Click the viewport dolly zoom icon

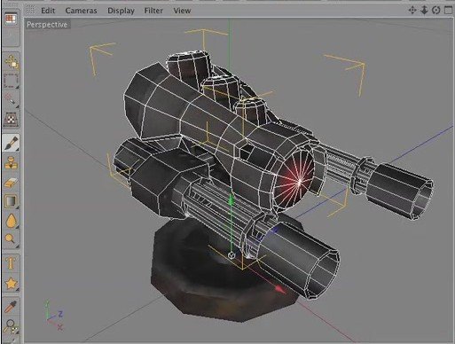click(424, 11)
